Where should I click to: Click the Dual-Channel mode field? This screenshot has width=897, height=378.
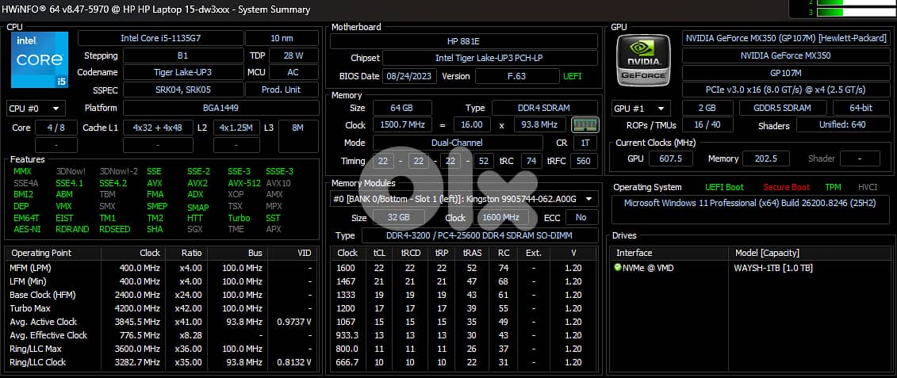click(458, 143)
